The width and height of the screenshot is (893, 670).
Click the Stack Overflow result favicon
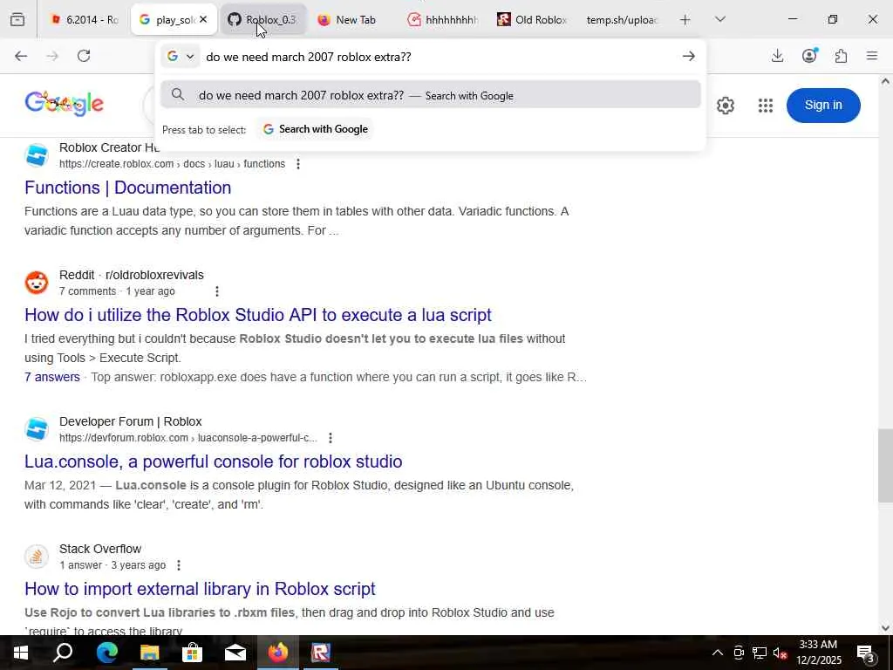(x=37, y=557)
